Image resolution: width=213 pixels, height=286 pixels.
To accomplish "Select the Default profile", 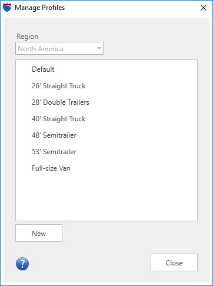I will [x=106, y=69].
